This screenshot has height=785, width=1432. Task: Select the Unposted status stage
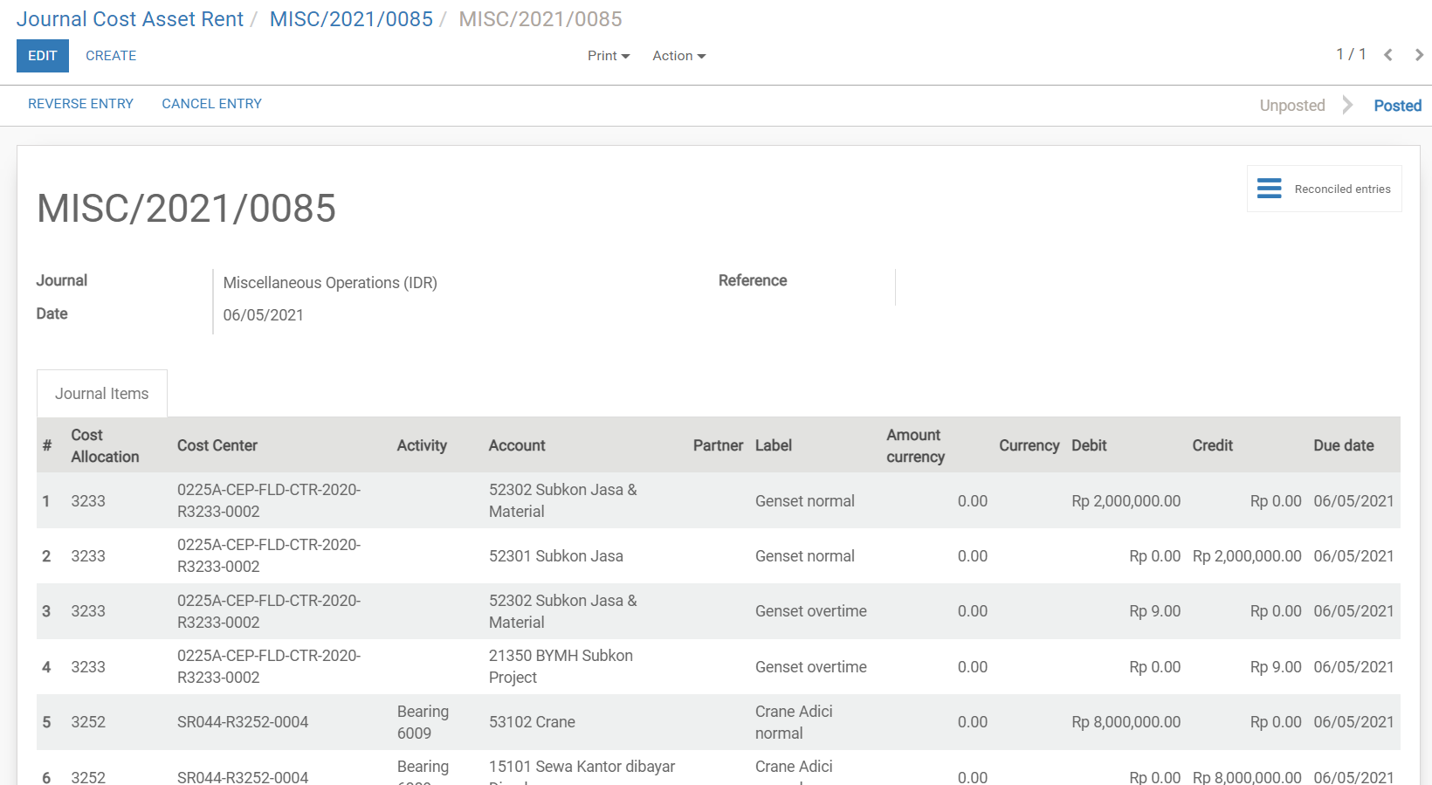[x=1291, y=106]
